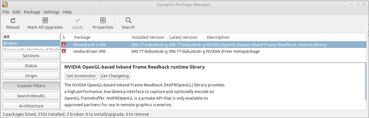369x118 pixels.
Task: Click the greyed Apply checkmark icon
Action: click(x=78, y=20)
